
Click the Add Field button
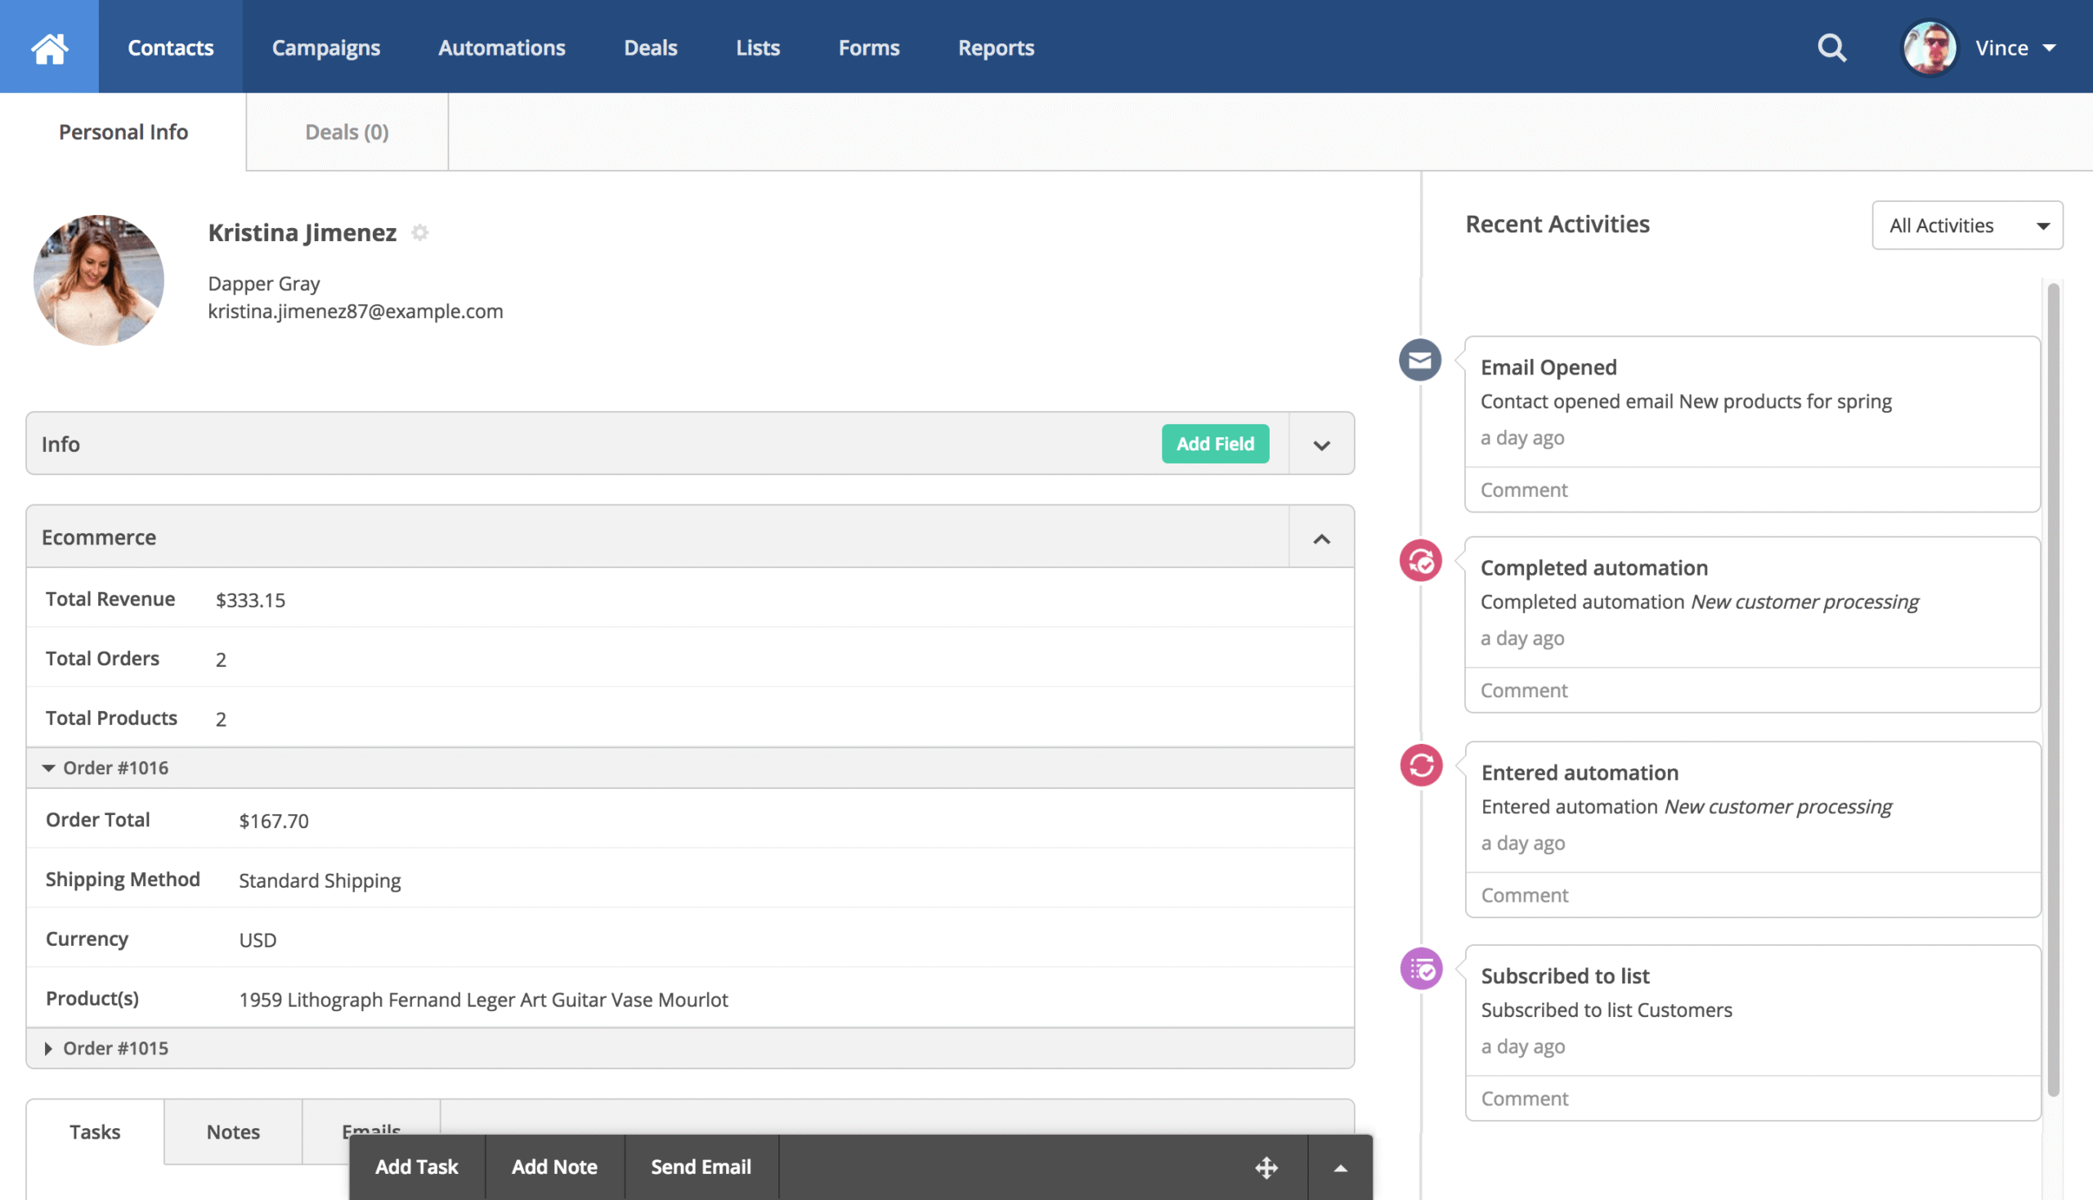[1215, 443]
